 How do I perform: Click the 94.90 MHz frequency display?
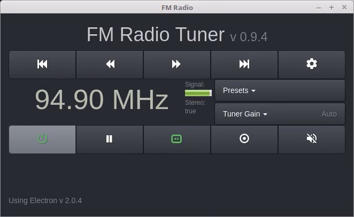click(102, 99)
